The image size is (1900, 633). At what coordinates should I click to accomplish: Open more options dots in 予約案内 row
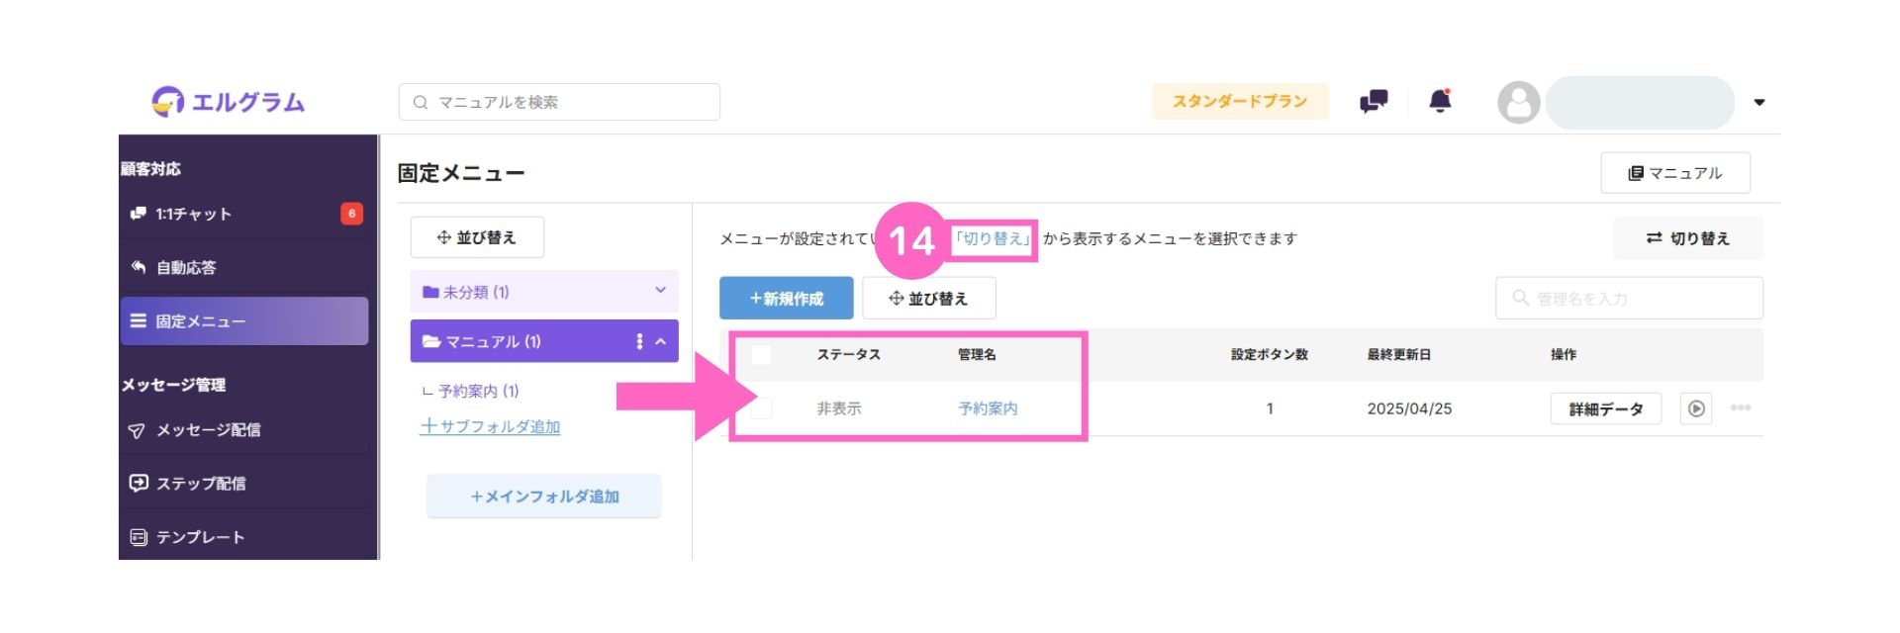1741,407
